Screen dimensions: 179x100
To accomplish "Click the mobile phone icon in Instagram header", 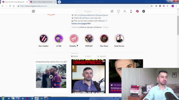I will coord(131,11).
